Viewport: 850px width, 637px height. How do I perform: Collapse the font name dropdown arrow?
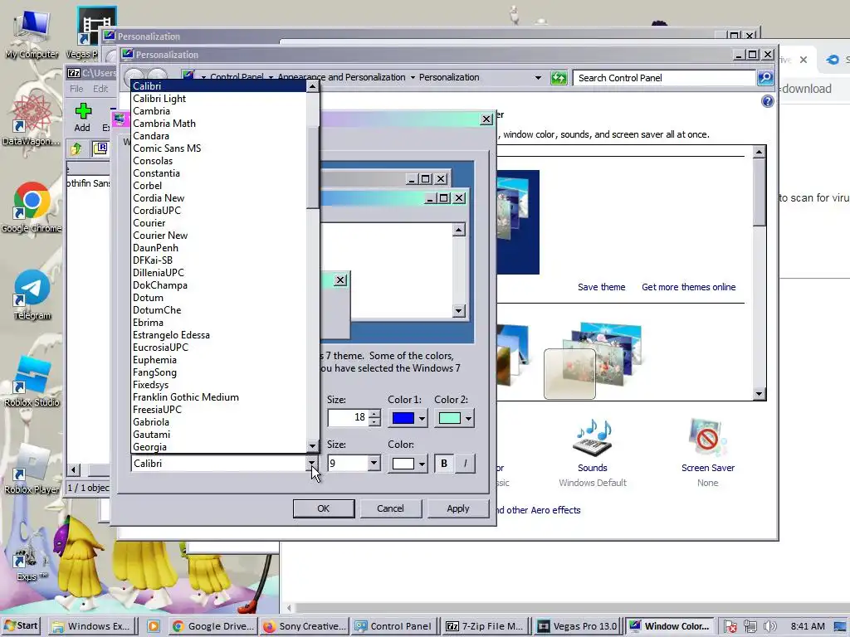pos(312,464)
